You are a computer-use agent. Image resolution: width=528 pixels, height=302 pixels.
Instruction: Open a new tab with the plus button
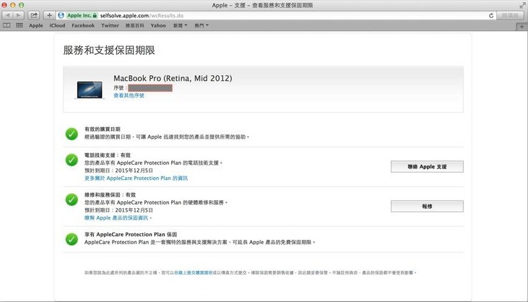click(x=521, y=27)
